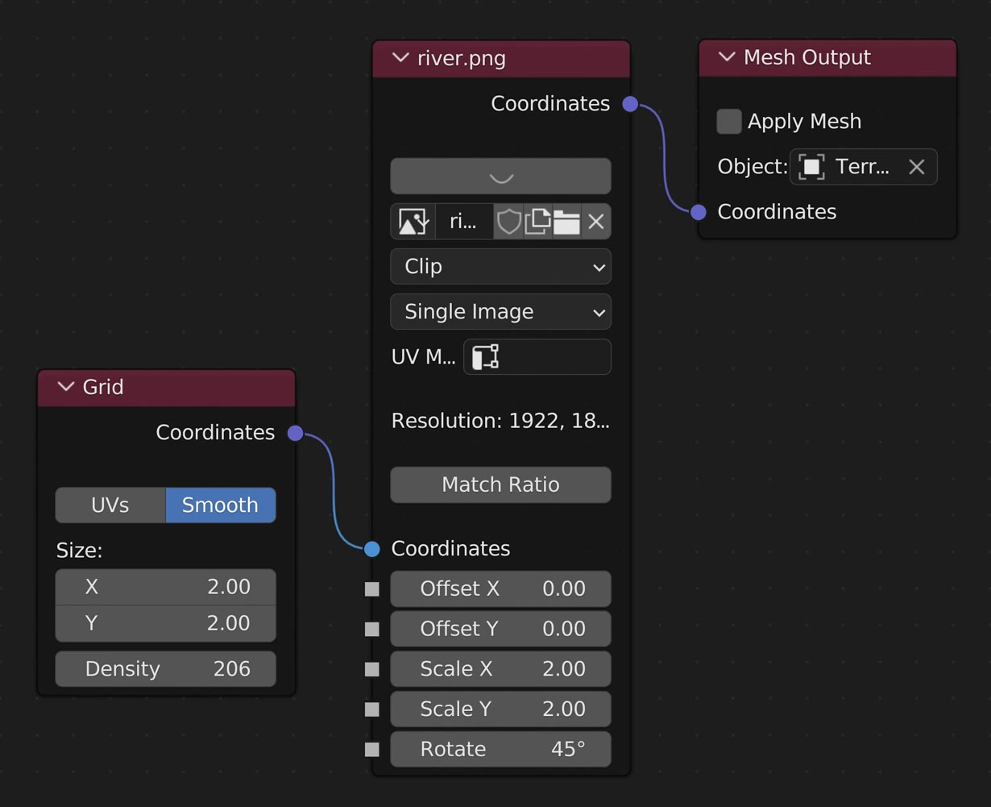Click the new image duplicate icon
Screen dimensions: 991x807
537,222
